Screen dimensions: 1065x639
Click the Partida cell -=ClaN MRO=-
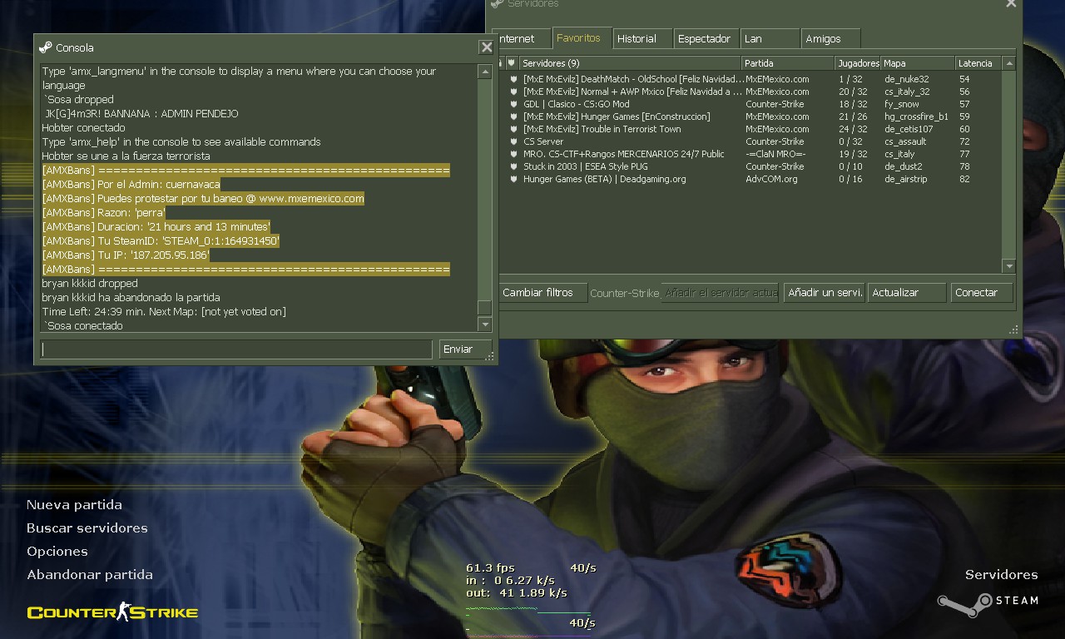point(775,154)
